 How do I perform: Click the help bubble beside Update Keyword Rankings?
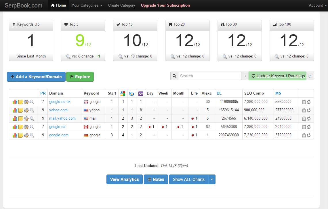point(310,76)
